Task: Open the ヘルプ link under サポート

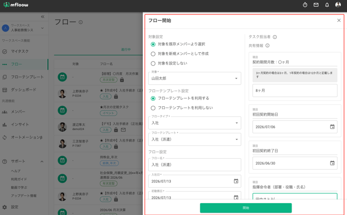Action: [x=16, y=171]
